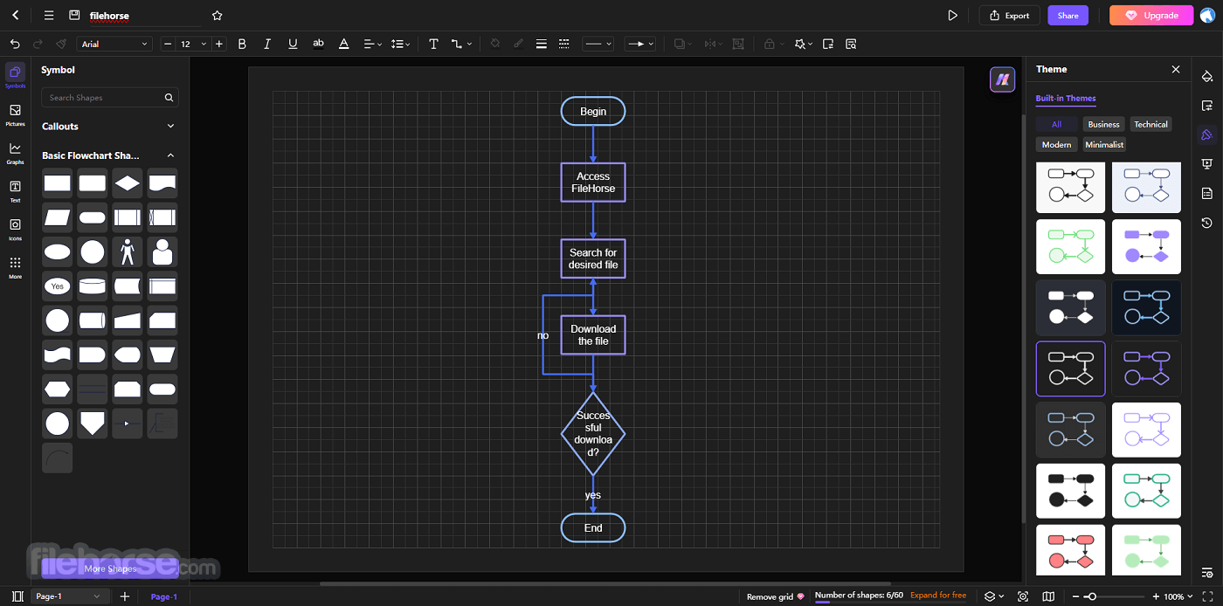The height and width of the screenshot is (606, 1223).
Task: Open the hamburger main menu
Action: pyautogui.click(x=49, y=15)
